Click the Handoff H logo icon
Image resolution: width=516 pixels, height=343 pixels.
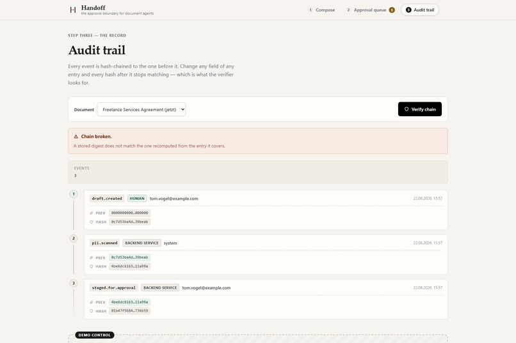(x=73, y=10)
